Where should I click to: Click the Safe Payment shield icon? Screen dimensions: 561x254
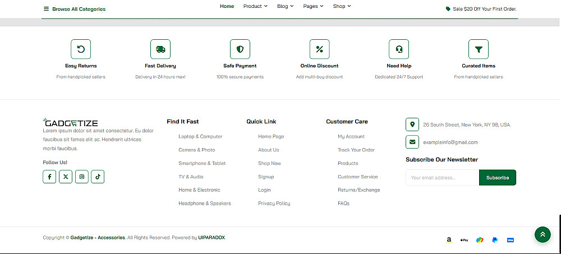point(240,49)
